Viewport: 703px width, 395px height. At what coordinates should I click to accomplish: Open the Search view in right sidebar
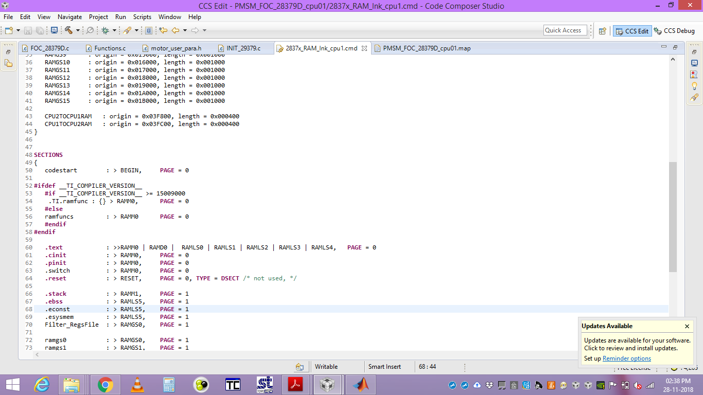tap(694, 97)
